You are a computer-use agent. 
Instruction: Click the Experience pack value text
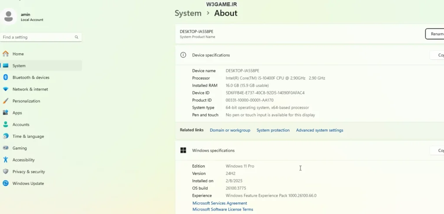[271, 196]
